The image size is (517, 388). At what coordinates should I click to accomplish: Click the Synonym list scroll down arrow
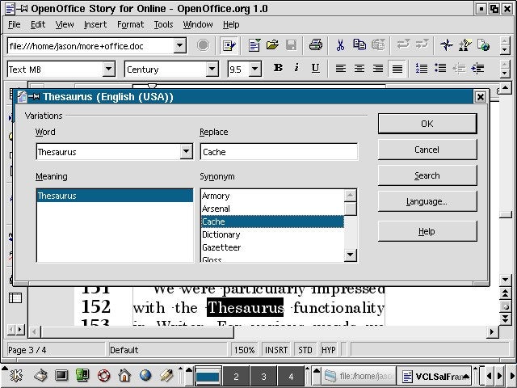point(350,255)
